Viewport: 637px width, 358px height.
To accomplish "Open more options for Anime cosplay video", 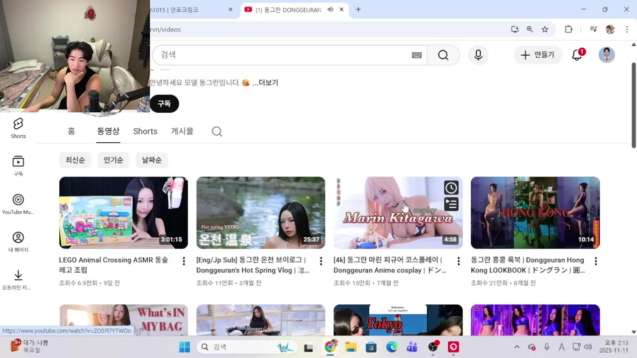I will pyautogui.click(x=458, y=261).
